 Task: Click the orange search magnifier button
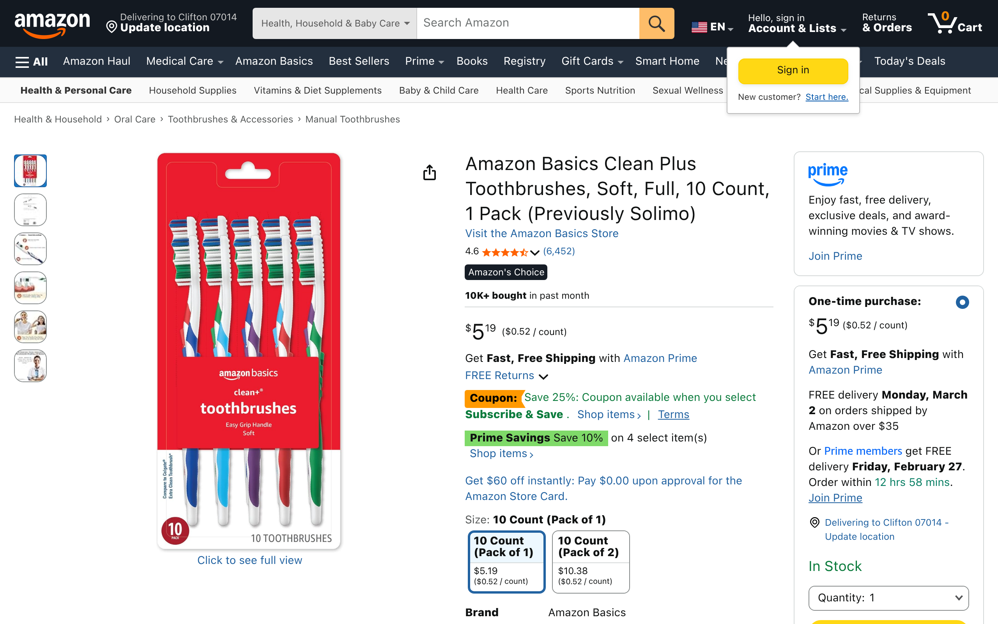[656, 23]
